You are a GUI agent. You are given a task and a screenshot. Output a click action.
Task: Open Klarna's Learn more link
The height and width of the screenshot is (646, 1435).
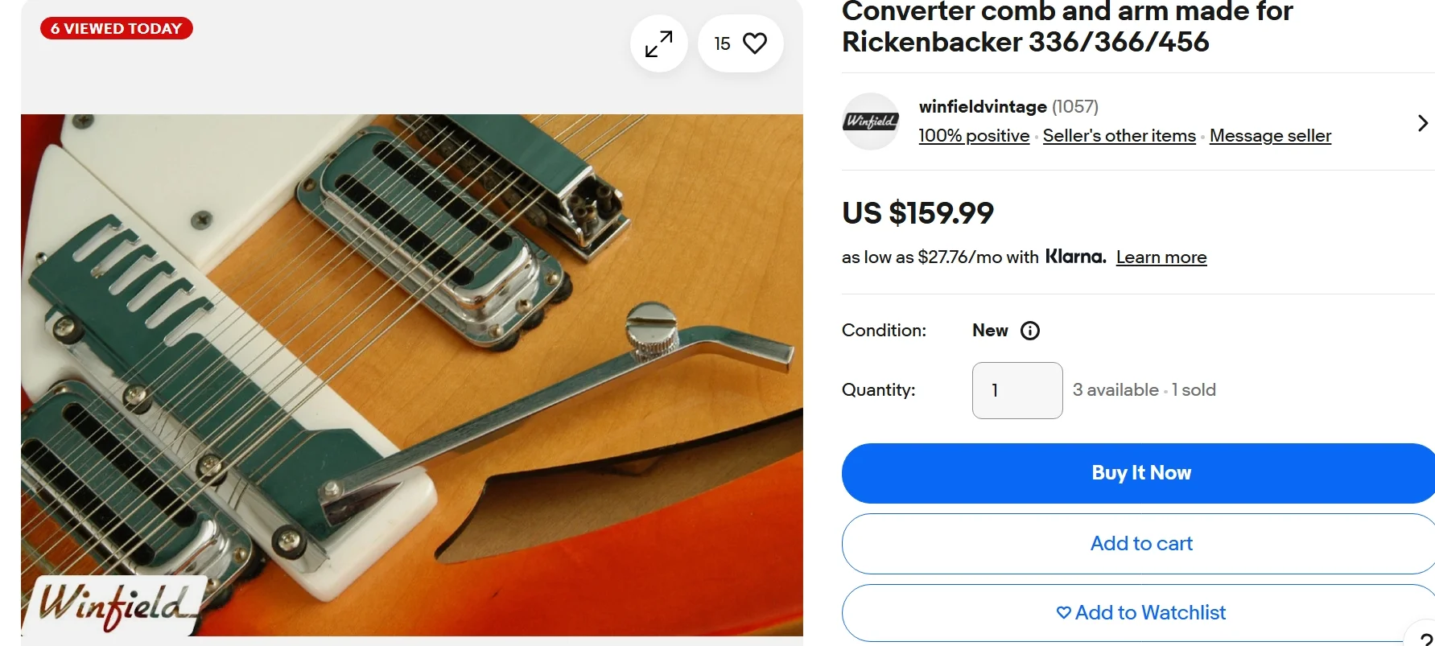[1161, 257]
